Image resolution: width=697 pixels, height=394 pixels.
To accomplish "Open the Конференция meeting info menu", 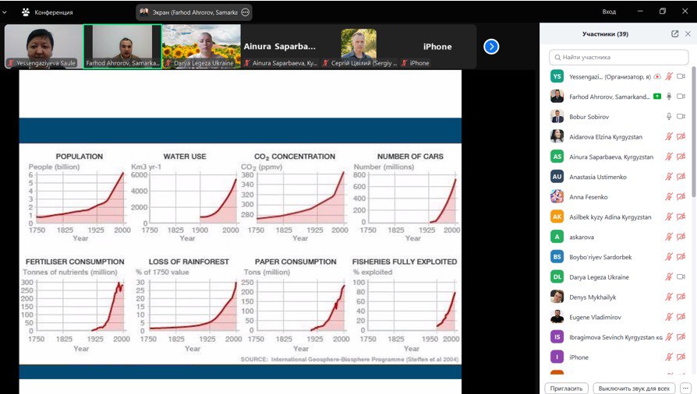I will click(47, 12).
